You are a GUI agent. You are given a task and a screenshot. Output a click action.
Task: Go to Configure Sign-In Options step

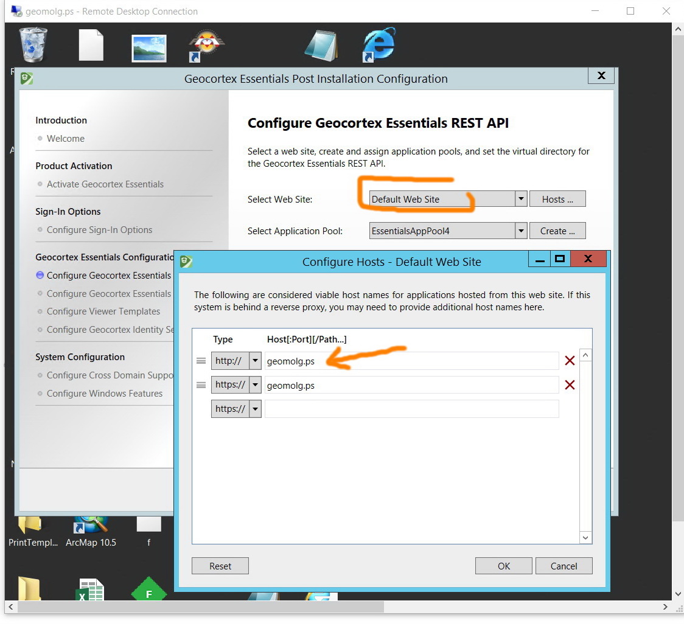99,230
